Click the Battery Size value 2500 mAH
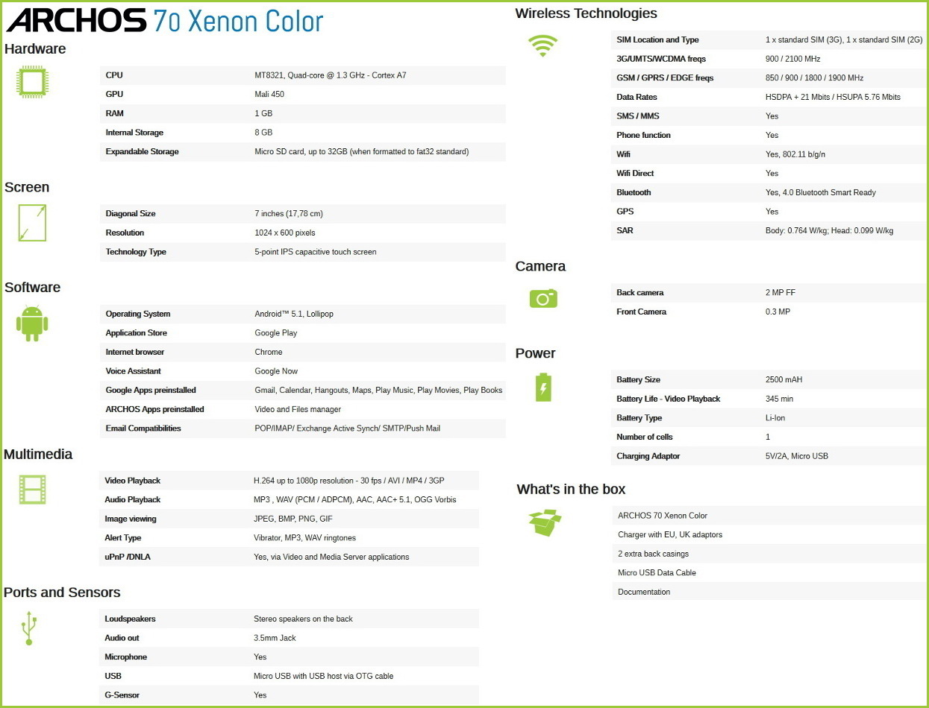The height and width of the screenshot is (708, 929). [x=783, y=380]
